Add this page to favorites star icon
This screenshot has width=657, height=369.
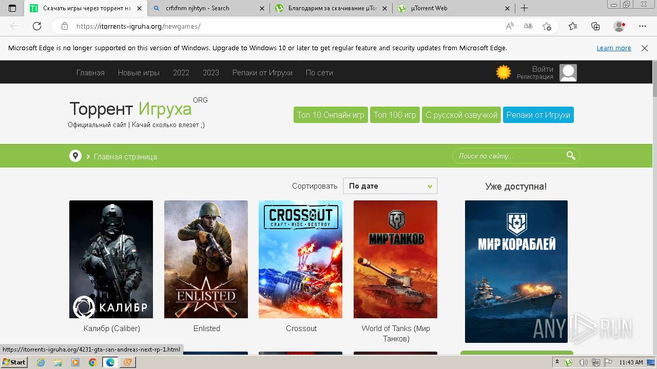tap(547, 26)
